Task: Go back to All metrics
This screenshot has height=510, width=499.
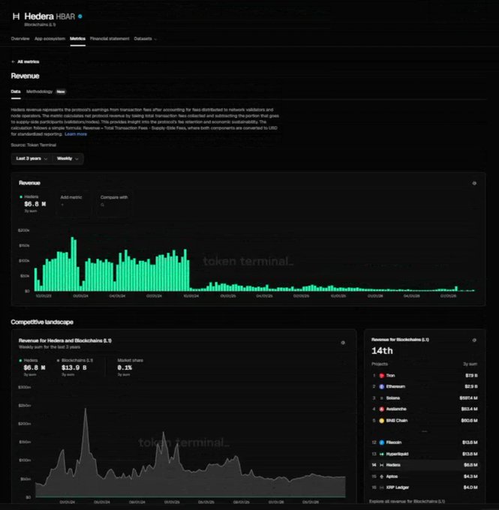Action: (x=29, y=61)
